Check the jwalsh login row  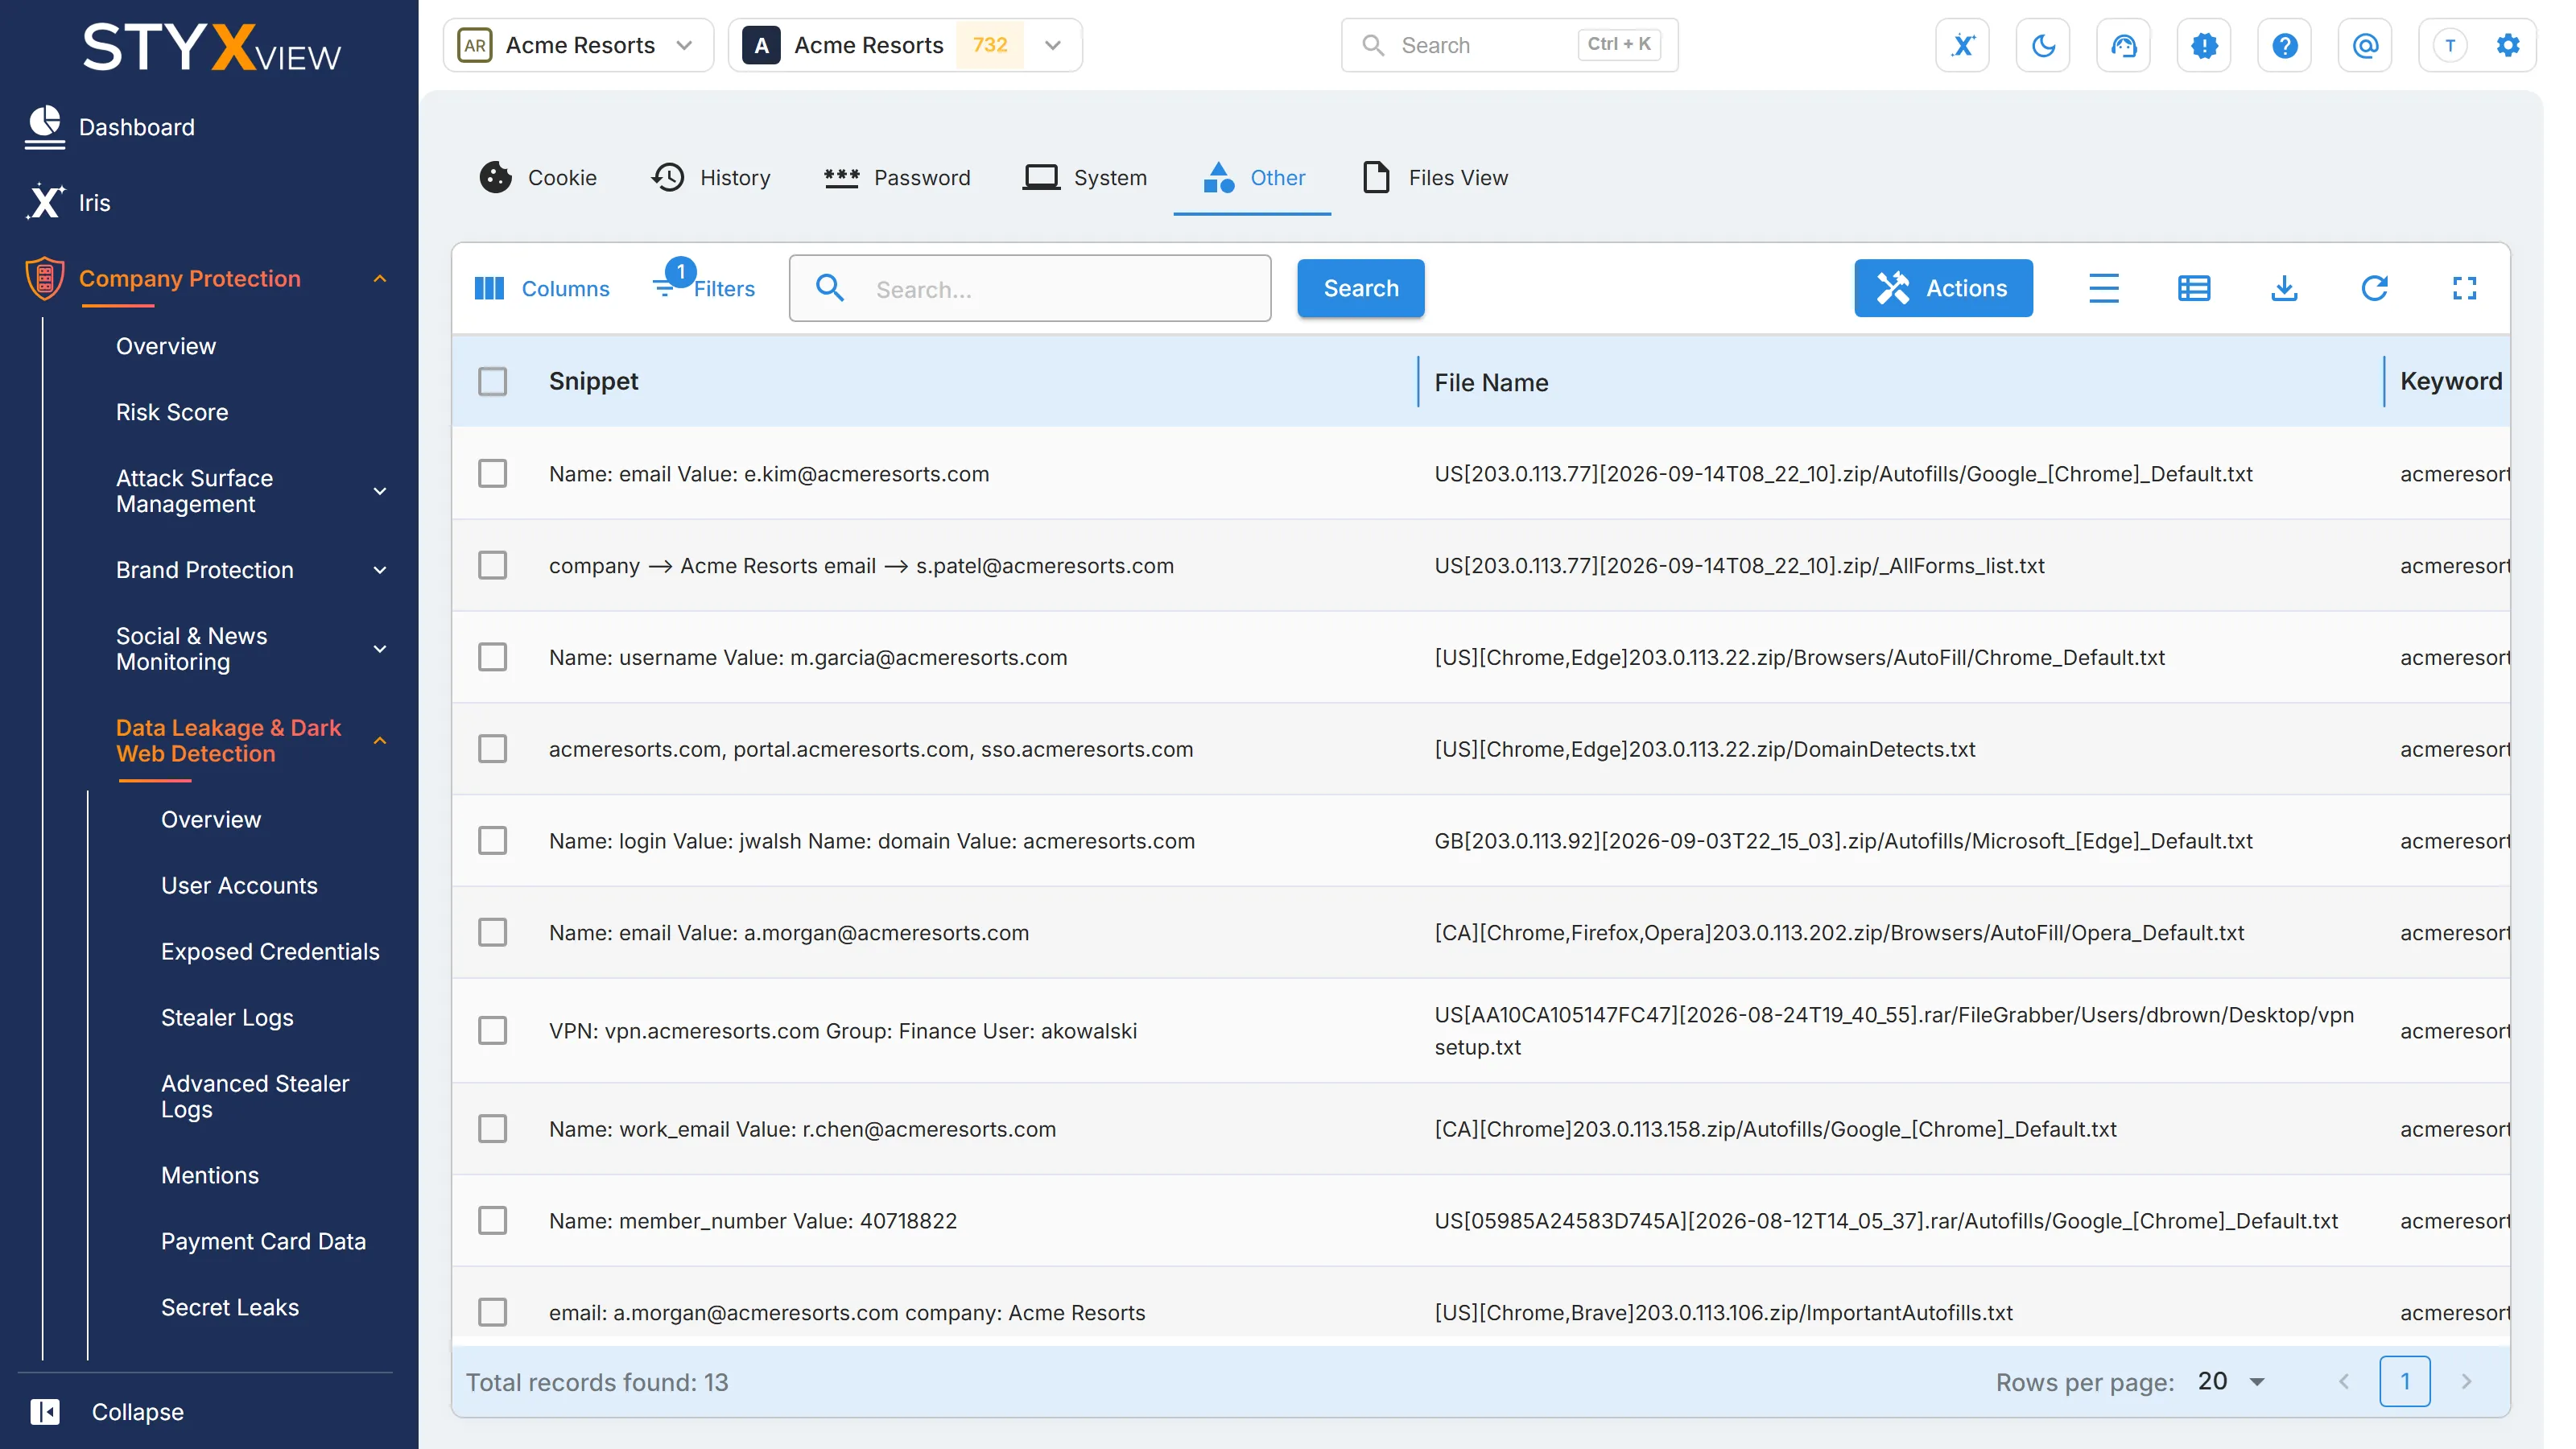coord(492,840)
